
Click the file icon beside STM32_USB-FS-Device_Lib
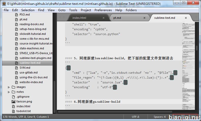click(17, 53)
